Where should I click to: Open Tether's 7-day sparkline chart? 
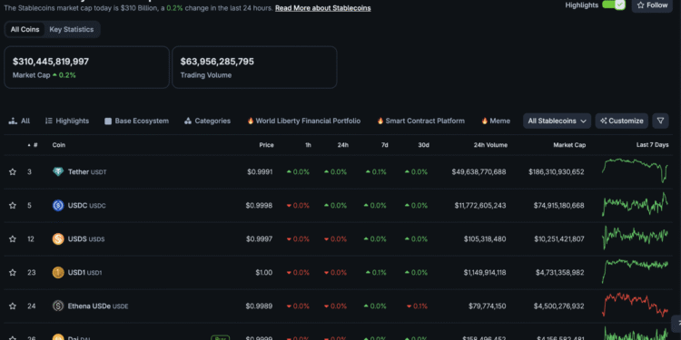[635, 170]
